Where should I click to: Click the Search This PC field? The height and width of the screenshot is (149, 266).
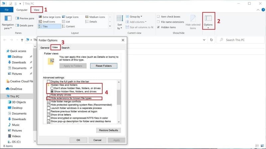tap(241, 40)
